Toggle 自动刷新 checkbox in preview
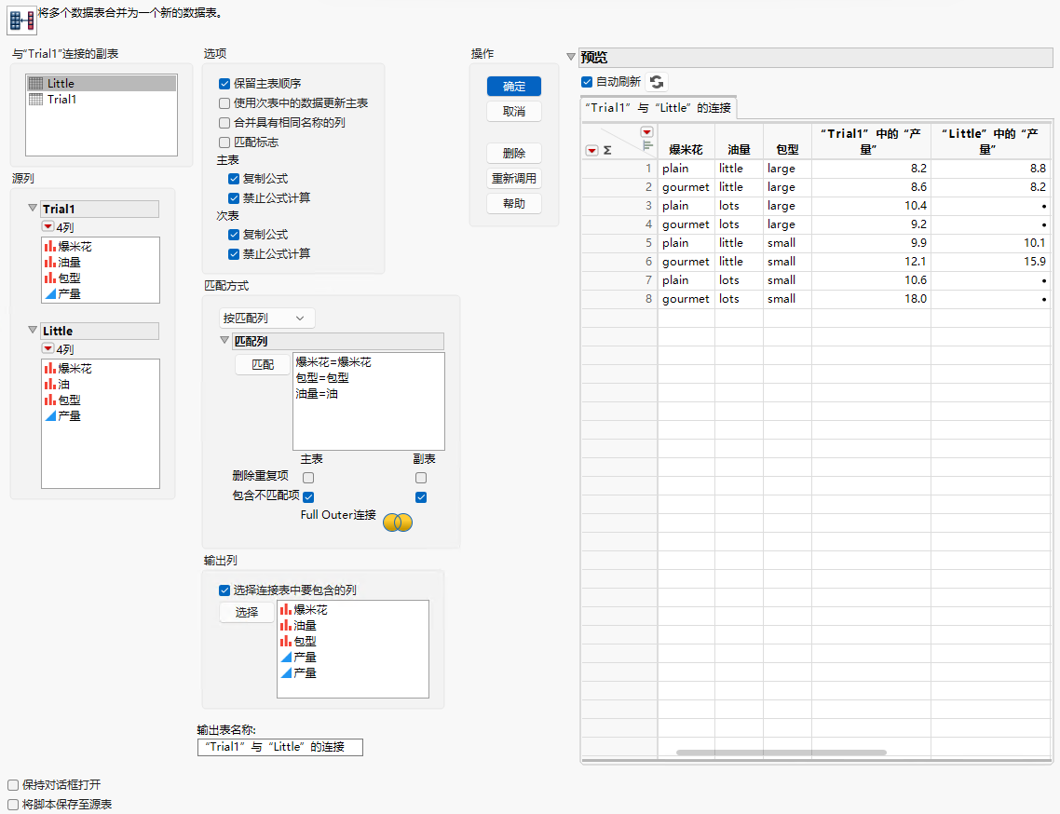The width and height of the screenshot is (1060, 814). (587, 82)
